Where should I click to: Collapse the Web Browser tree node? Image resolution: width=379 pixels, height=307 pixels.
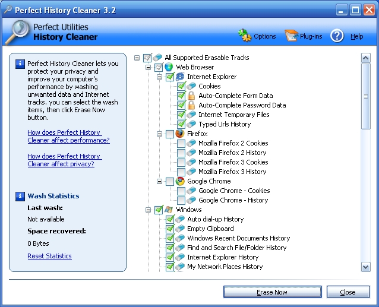coord(148,67)
